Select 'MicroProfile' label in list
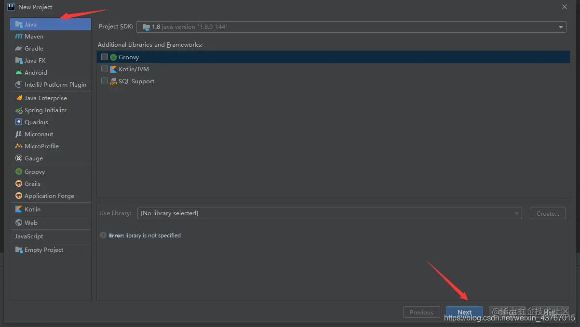This screenshot has width=580, height=327. (x=41, y=146)
